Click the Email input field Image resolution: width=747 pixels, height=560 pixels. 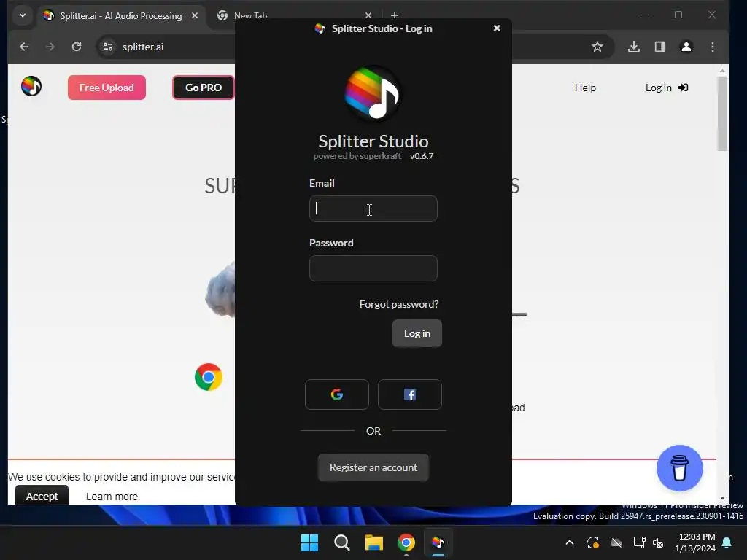[x=373, y=209]
